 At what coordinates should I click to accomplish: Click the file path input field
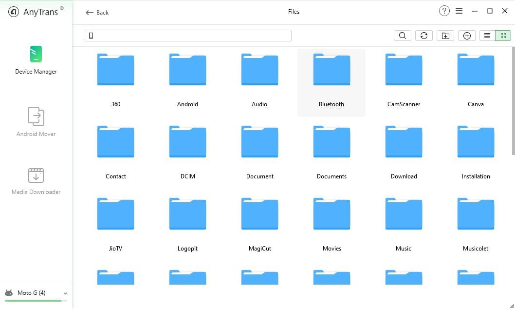[188, 36]
